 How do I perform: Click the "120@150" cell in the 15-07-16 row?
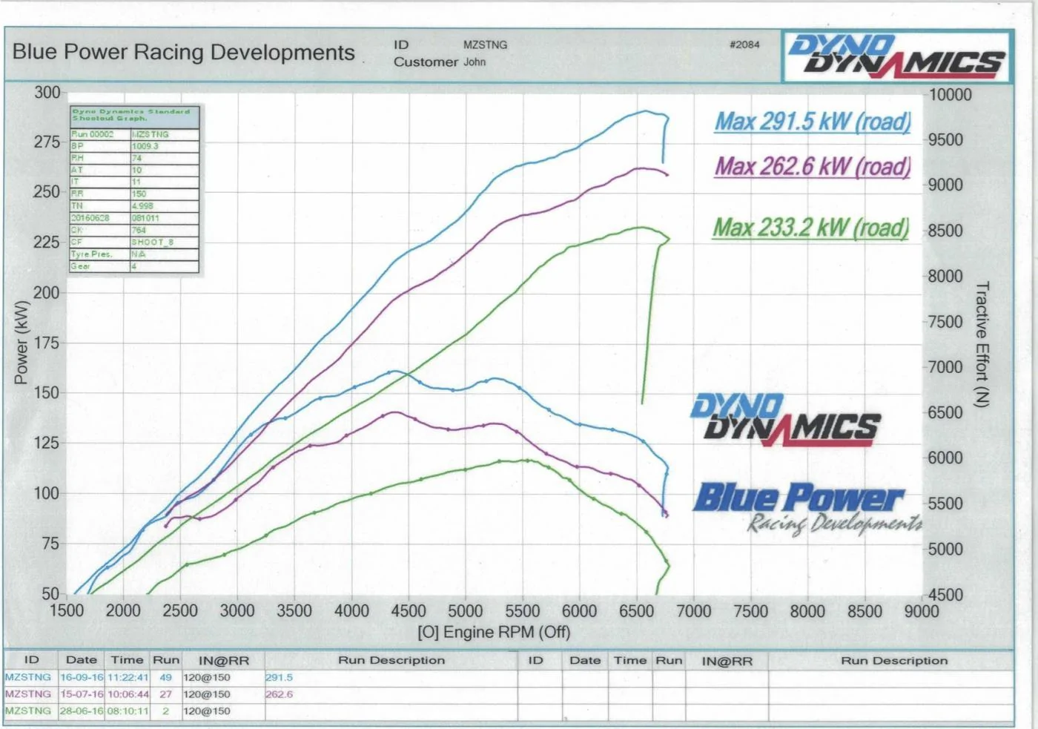pos(207,694)
